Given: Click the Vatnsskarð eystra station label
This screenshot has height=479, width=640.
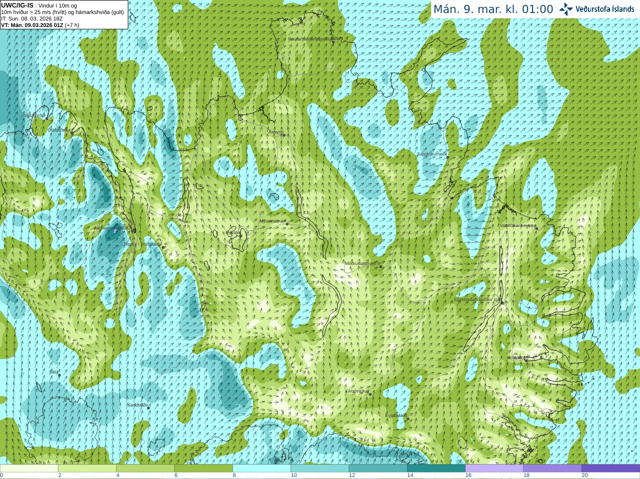Looking at the screenshot, I should [x=518, y=225].
